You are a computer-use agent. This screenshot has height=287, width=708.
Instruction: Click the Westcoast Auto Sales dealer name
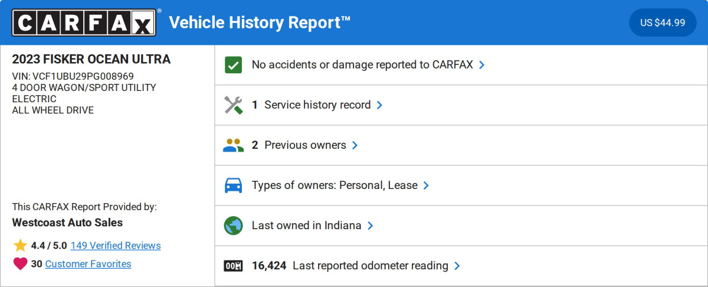[x=67, y=223]
